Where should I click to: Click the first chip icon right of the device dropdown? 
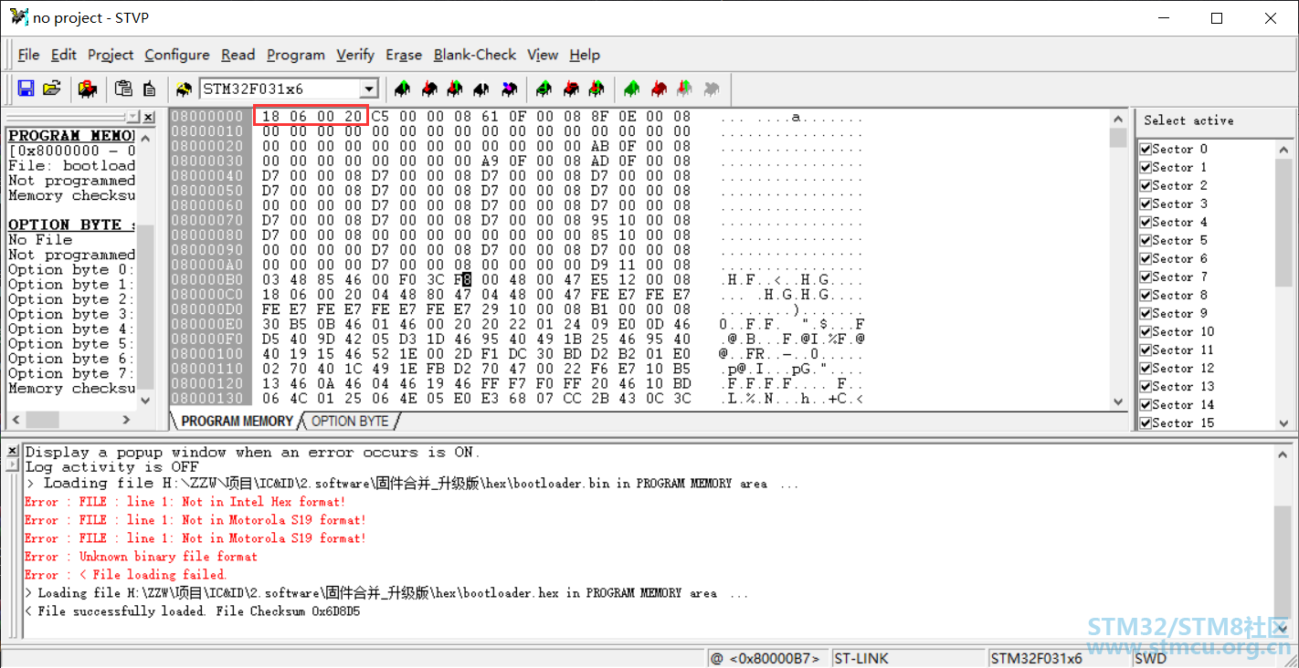(x=402, y=89)
